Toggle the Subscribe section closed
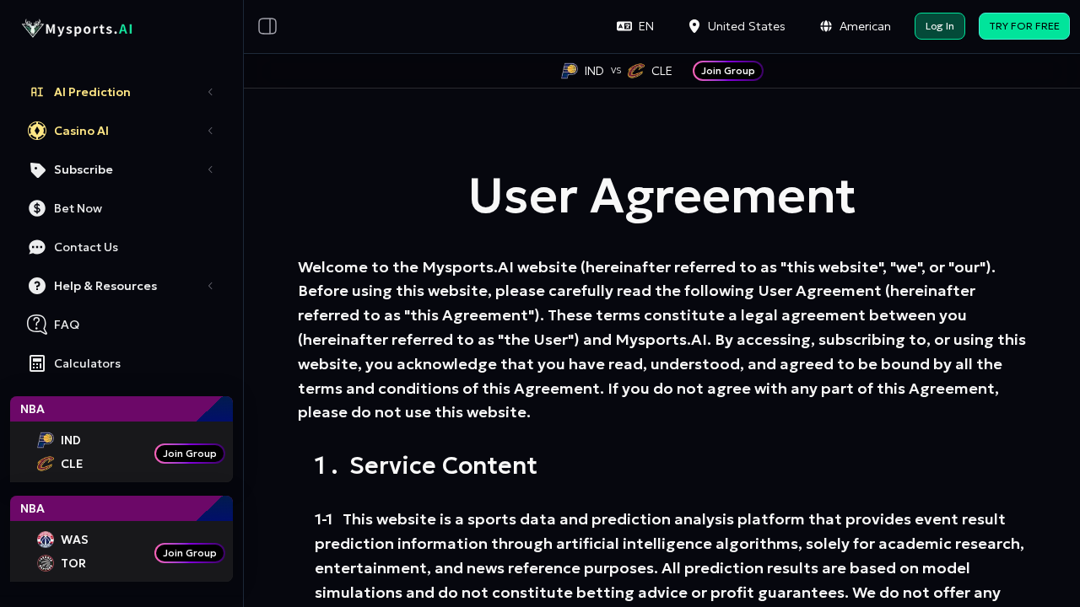Image resolution: width=1080 pixels, height=607 pixels. [210, 169]
